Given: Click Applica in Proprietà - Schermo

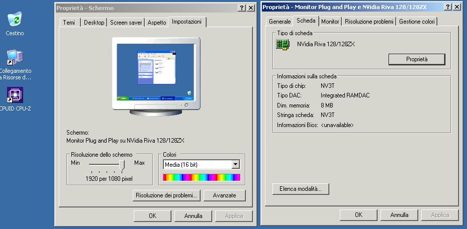Looking at the screenshot, I should 234,216.
